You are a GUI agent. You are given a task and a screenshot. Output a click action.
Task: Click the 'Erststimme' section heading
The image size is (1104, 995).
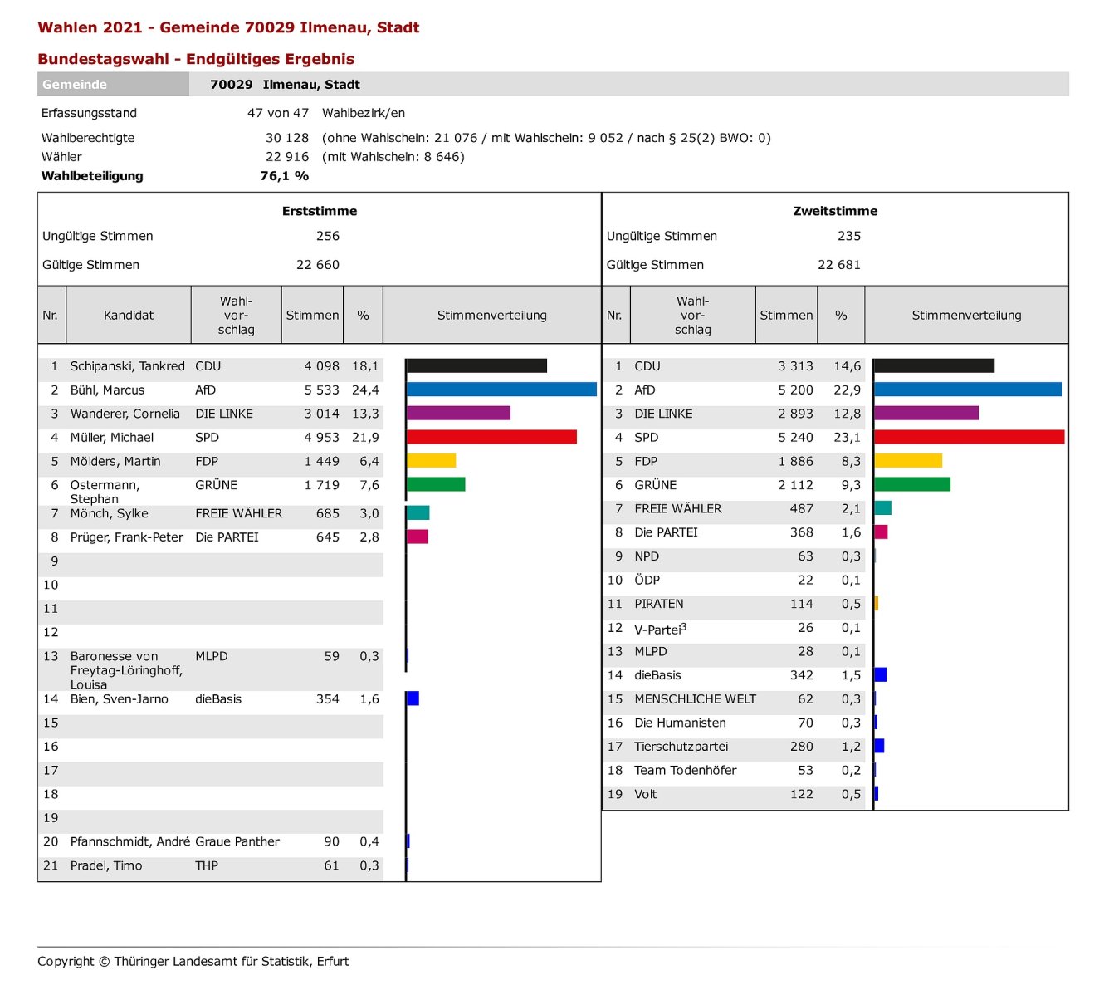tap(320, 211)
